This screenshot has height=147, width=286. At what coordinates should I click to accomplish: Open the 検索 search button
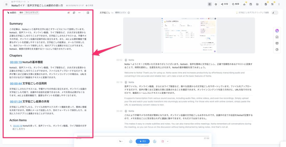pyautogui.click(x=236, y=4)
